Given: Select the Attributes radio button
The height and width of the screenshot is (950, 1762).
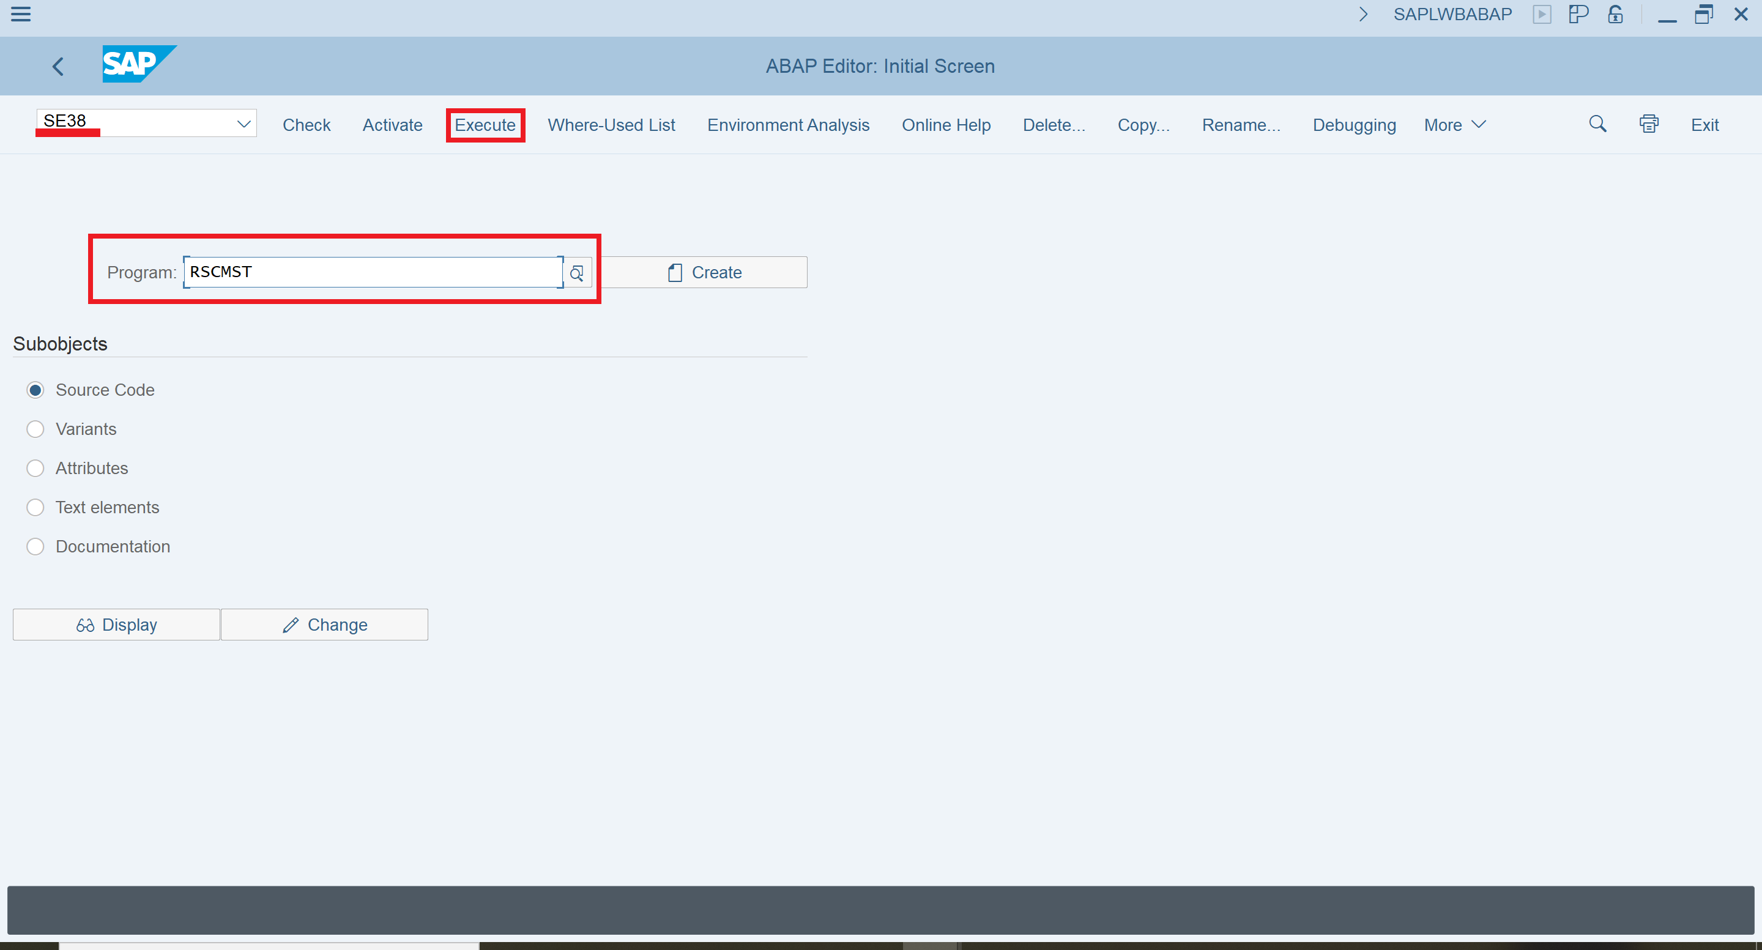Looking at the screenshot, I should (x=35, y=469).
